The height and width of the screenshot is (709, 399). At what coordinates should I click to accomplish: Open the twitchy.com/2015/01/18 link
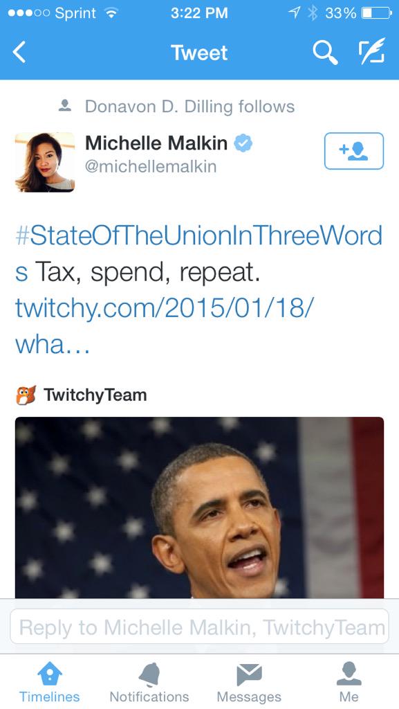coord(164,326)
